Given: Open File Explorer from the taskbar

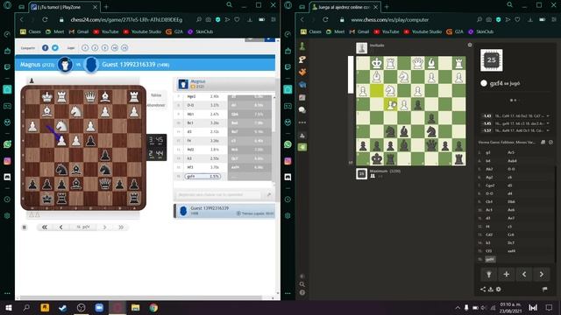Looking at the screenshot, I should click(x=135, y=308).
